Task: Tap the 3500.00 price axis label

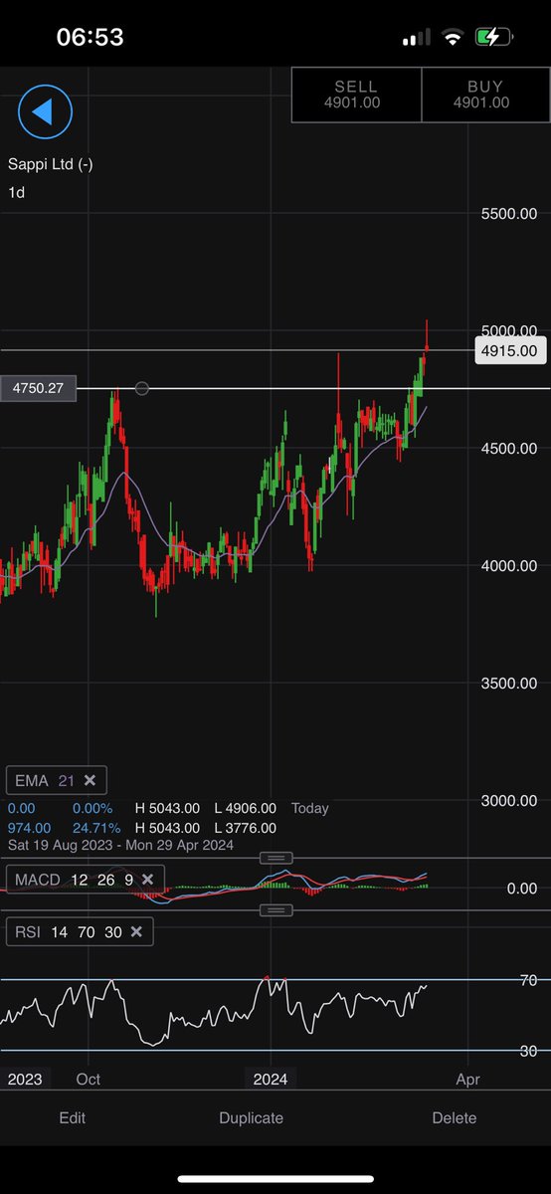Action: click(x=508, y=683)
